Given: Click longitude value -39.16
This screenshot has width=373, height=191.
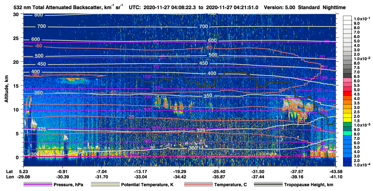Looking at the screenshot, I should tap(297, 177).
